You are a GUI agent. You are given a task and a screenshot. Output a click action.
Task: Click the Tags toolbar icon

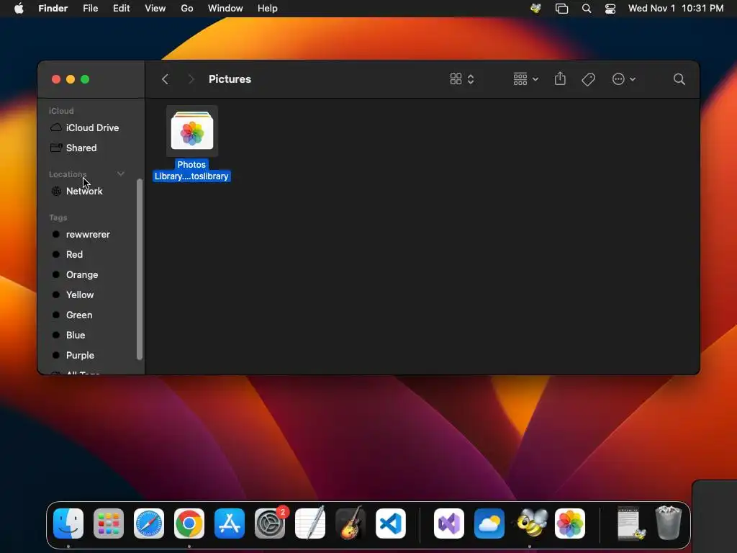pyautogui.click(x=588, y=79)
